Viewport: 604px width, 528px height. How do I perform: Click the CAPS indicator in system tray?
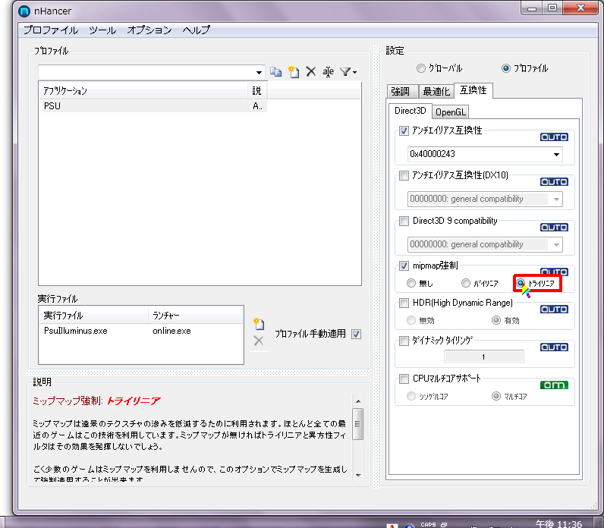coord(429,524)
